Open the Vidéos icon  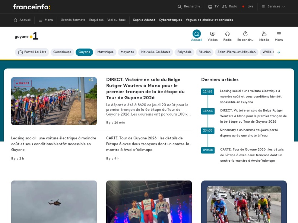click(212, 36)
